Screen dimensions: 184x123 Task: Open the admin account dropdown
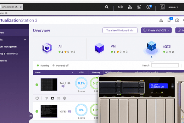173,7
